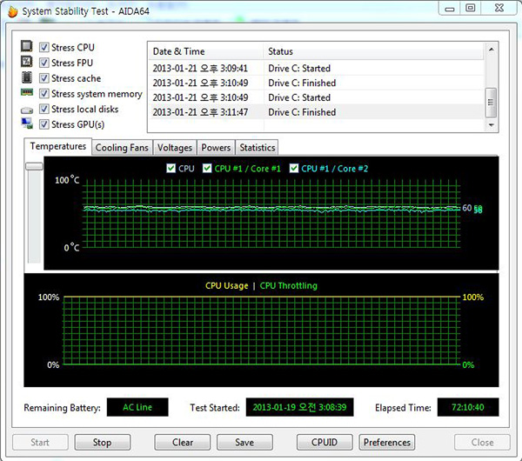Open the Cooling Fans tab

point(122,148)
